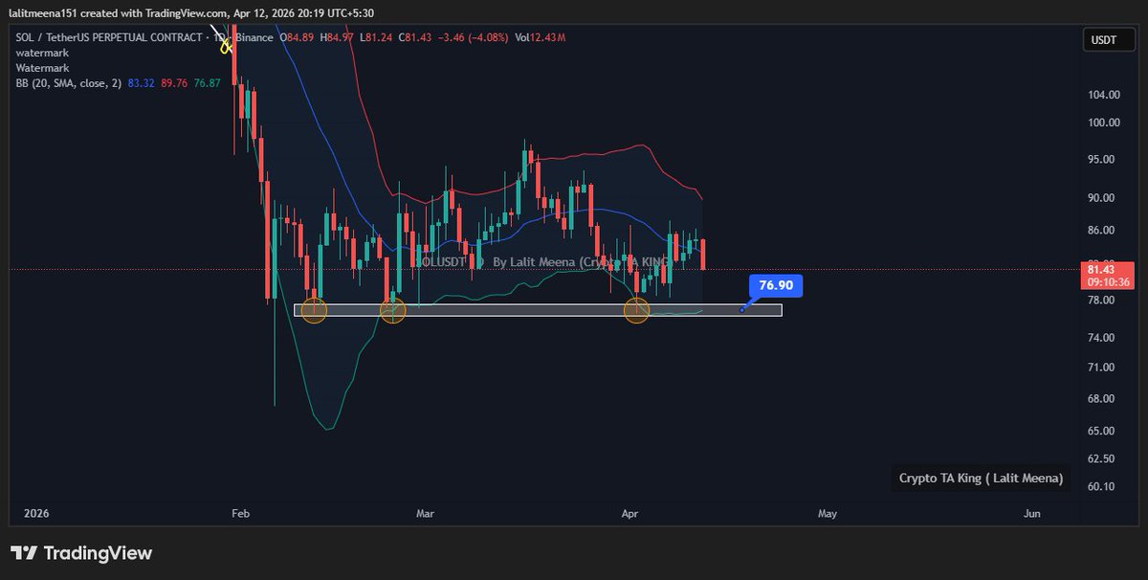The width and height of the screenshot is (1148, 580).
Task: Click the 65.00 price axis label
Action: (1101, 432)
